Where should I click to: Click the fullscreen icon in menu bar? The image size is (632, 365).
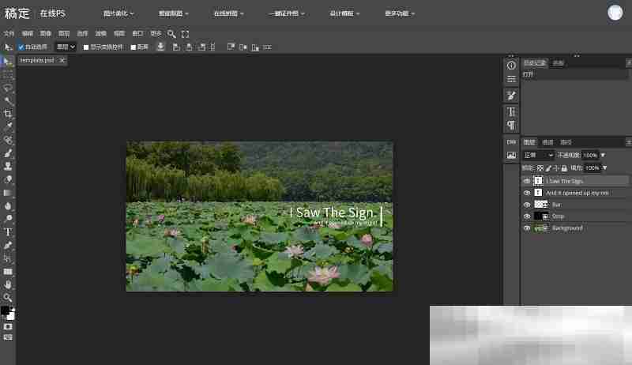(x=185, y=34)
